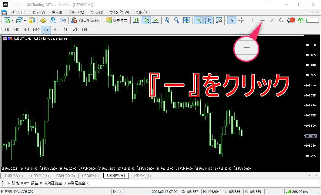The width and height of the screenshot is (321, 195).
Task: Click the H: 105.904 high price value
Action: pyautogui.click(x=211, y=192)
